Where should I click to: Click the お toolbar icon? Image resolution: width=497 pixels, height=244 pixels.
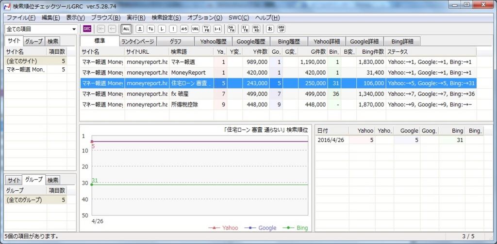click(270, 29)
